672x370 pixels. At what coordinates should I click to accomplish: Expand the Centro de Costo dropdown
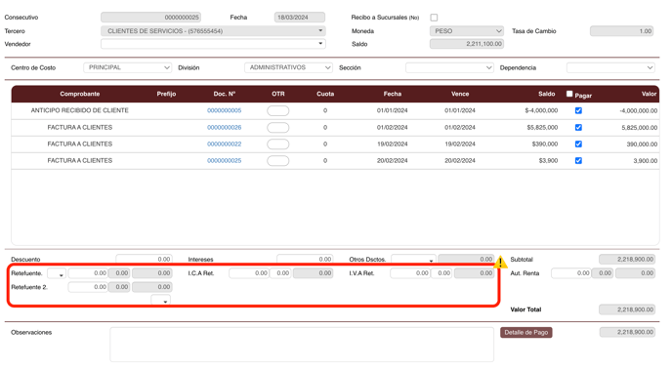(x=127, y=67)
